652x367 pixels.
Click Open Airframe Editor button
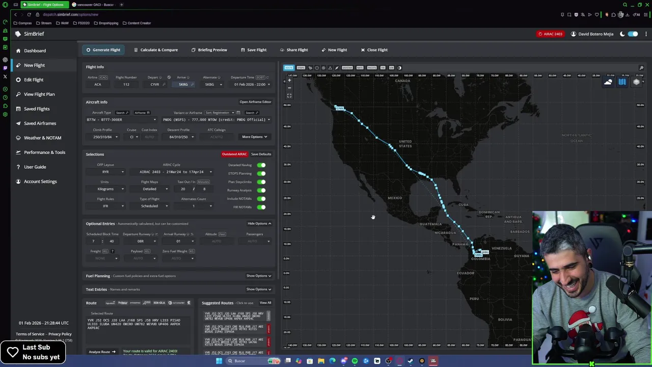coord(255,102)
